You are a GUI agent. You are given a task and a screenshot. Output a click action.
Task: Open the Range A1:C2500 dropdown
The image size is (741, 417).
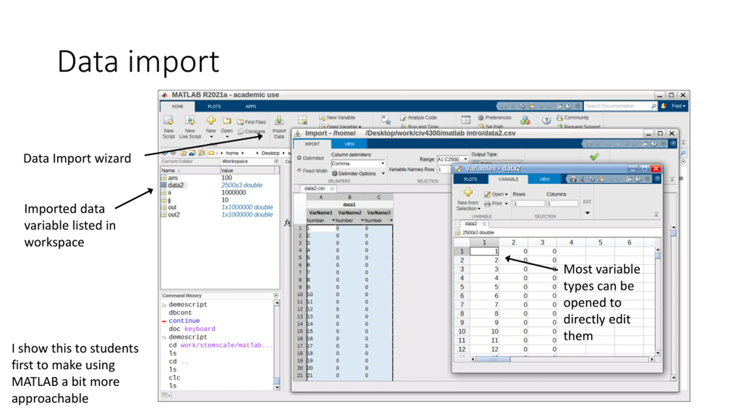pyautogui.click(x=465, y=159)
